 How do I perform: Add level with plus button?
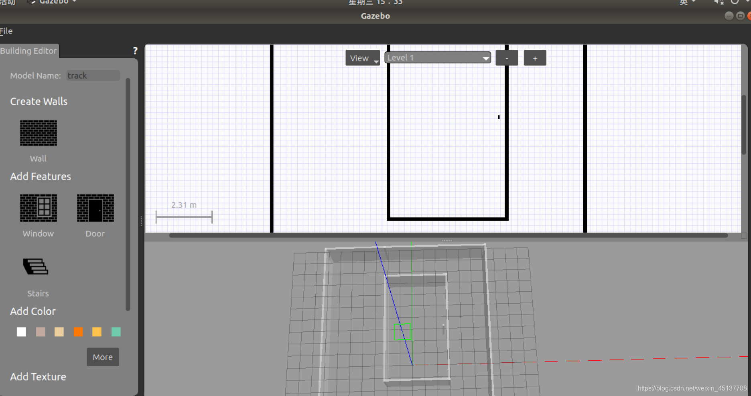(535, 58)
